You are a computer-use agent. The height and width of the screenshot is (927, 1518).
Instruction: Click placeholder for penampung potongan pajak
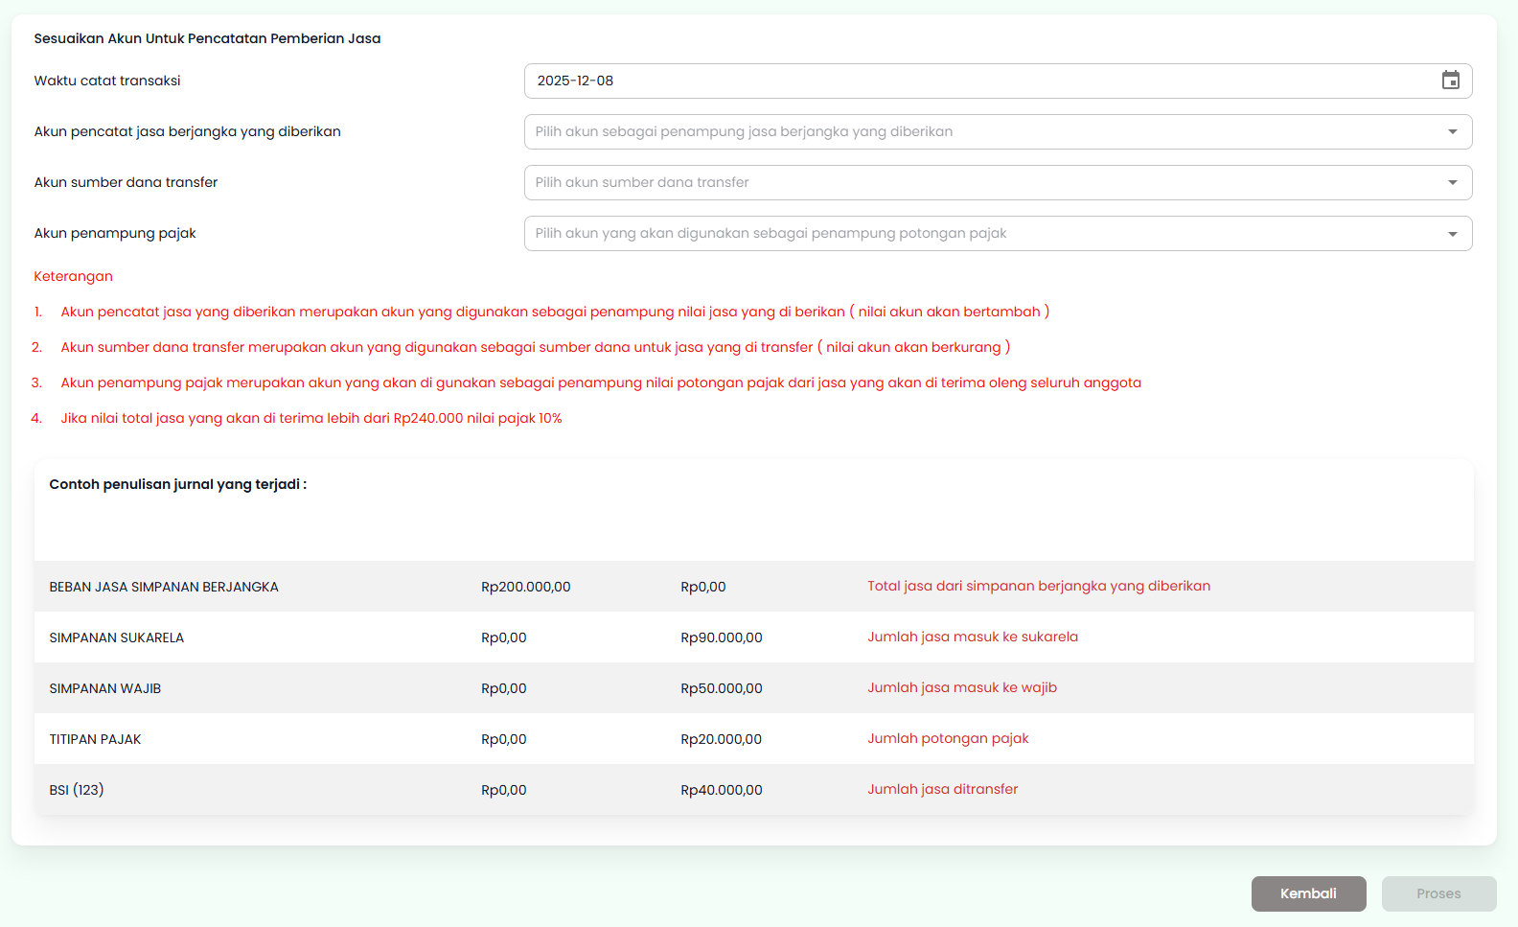tap(770, 233)
